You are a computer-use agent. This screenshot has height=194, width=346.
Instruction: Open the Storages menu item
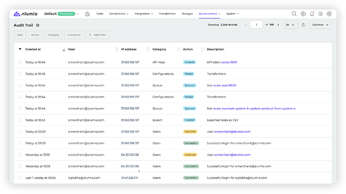[187, 13]
